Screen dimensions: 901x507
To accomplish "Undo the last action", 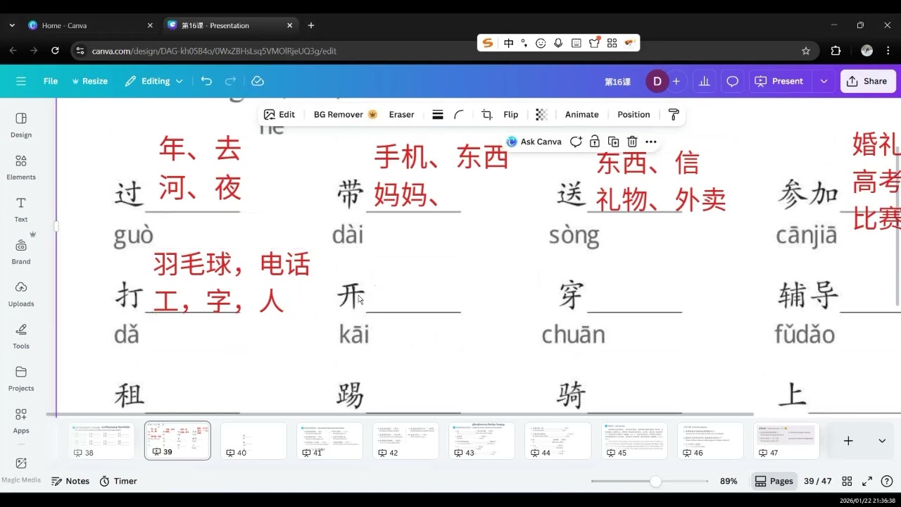I will (x=206, y=81).
